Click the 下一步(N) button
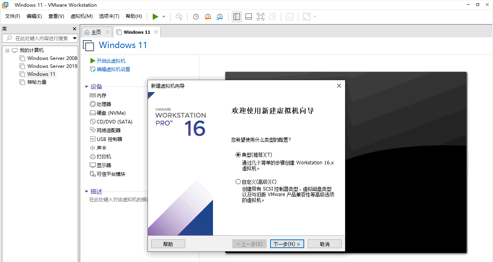Screen dimensions: 493x262 (x=287, y=244)
